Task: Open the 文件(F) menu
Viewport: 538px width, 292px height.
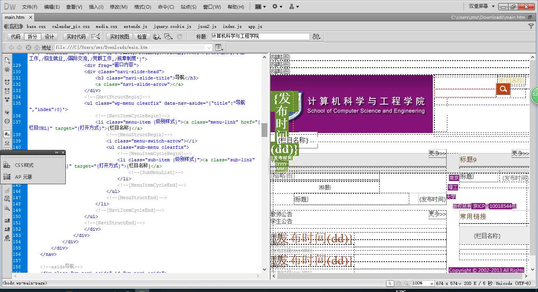Action: pos(30,7)
